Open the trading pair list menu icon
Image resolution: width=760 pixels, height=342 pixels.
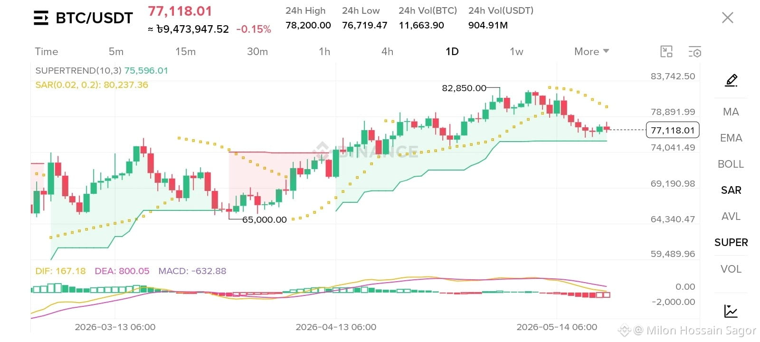41,18
